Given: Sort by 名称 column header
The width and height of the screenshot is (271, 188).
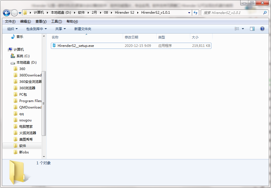Looking at the screenshot, I should 87,37.
